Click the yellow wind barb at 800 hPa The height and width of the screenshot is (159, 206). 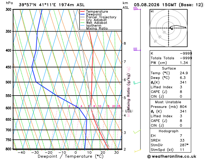click(138, 151)
